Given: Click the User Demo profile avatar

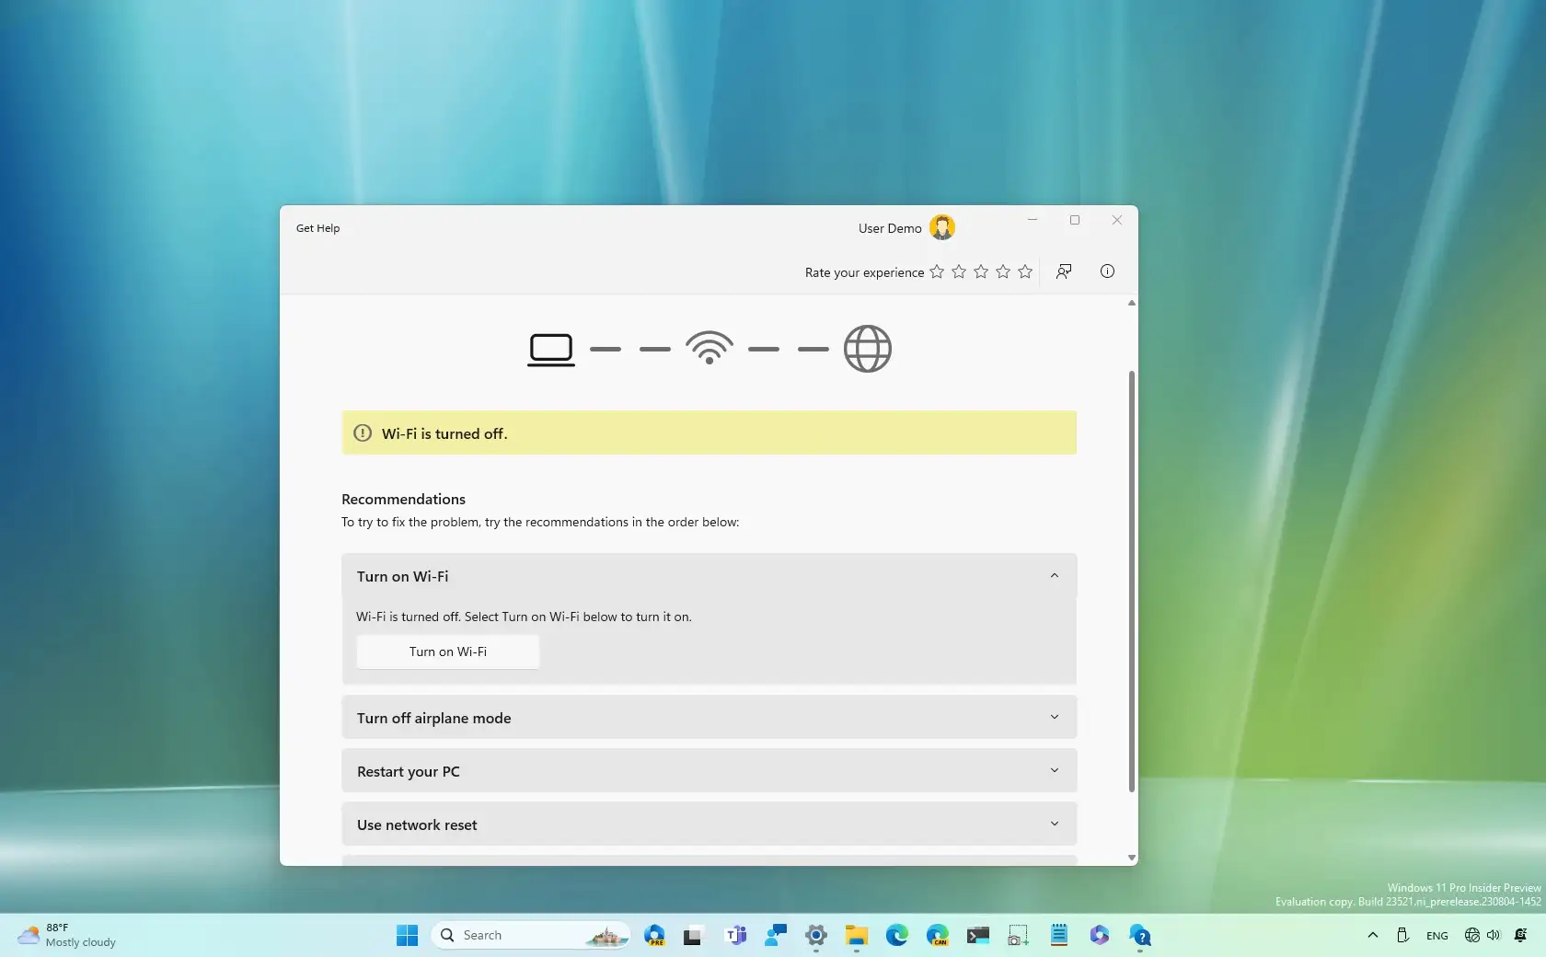Looking at the screenshot, I should [x=941, y=227].
